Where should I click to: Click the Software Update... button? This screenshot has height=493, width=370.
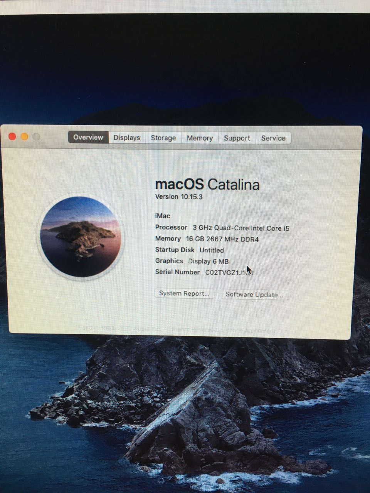(254, 295)
